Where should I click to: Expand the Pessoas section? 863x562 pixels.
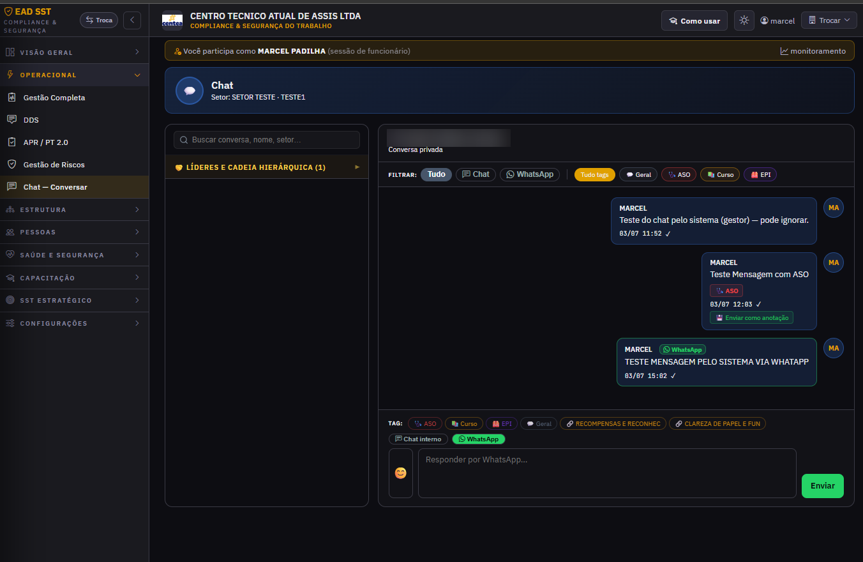coord(74,232)
